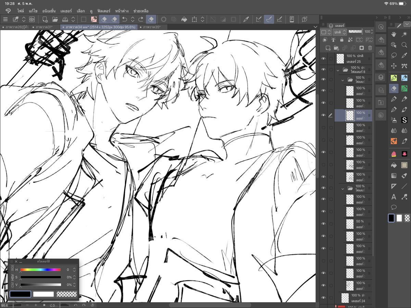
Task: Open the ฟิลเตอร์ (Filter) menu
Action: coord(103,11)
